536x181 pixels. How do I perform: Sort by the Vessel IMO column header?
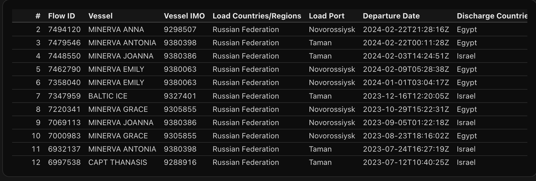pos(184,16)
